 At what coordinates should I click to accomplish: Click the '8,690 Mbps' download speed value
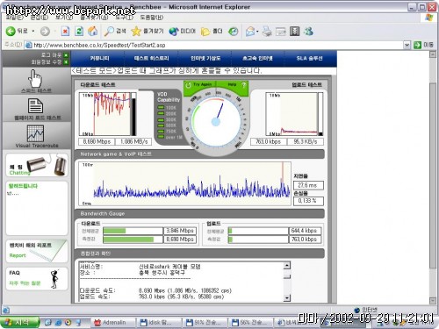pos(97,141)
